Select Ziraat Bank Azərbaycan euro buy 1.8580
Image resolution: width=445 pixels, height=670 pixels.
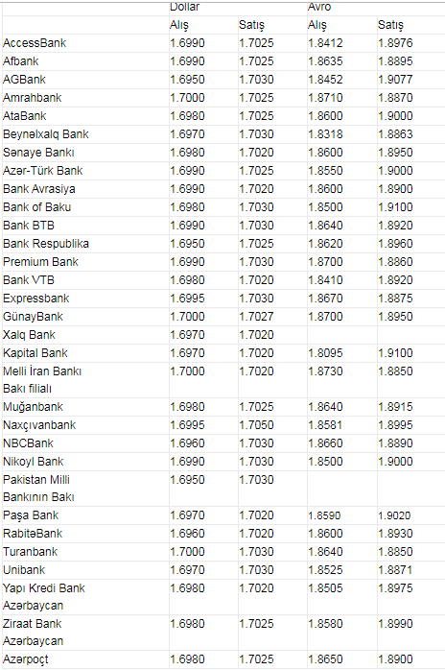[325, 624]
